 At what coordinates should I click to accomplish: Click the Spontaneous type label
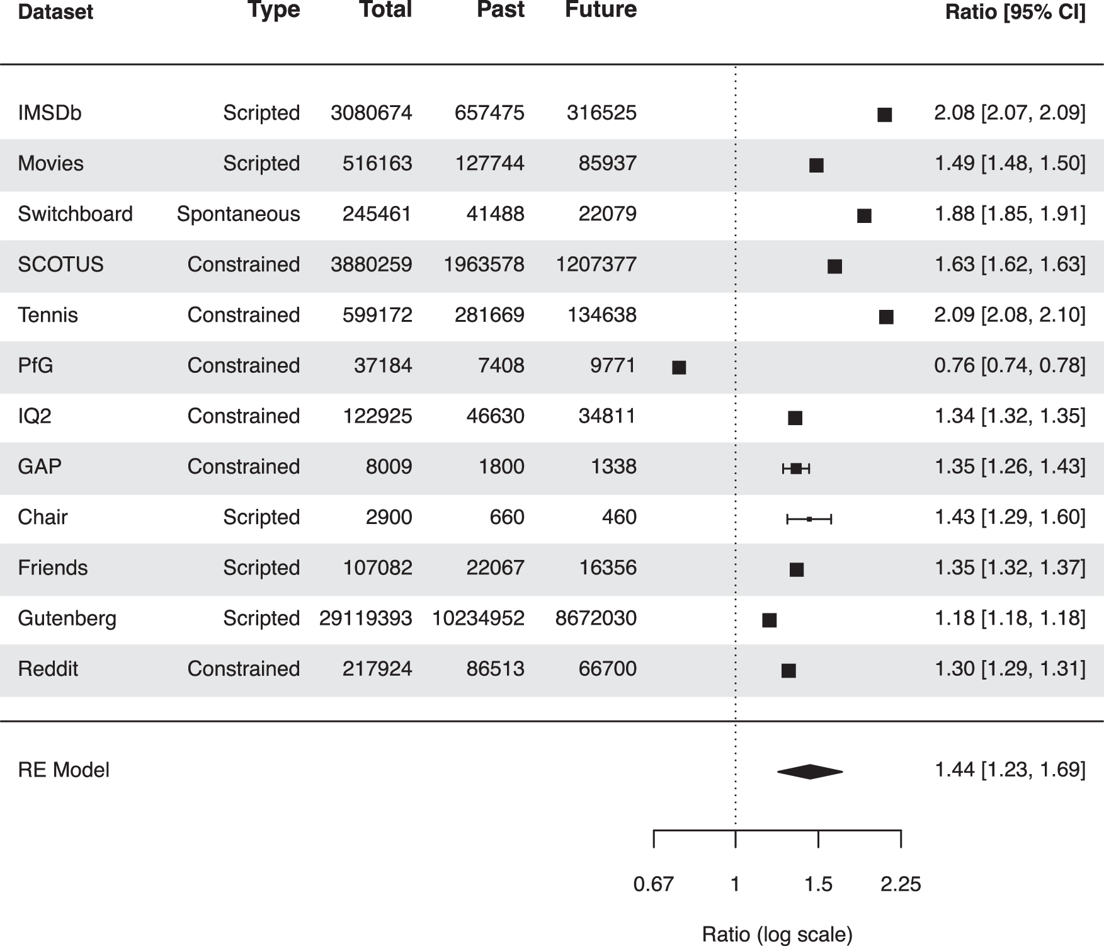[238, 214]
